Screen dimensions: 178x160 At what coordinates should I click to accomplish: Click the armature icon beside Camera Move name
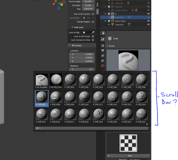click(x=133, y=10)
